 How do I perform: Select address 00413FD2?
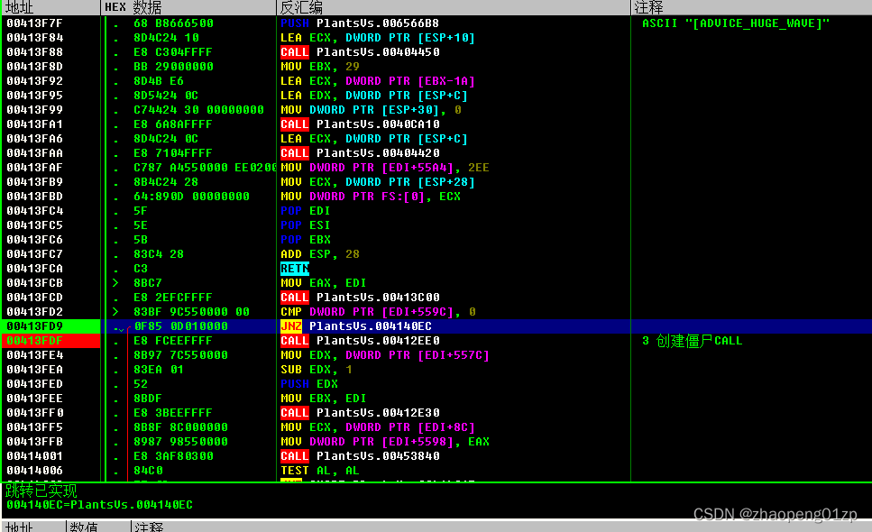pyautogui.click(x=34, y=312)
